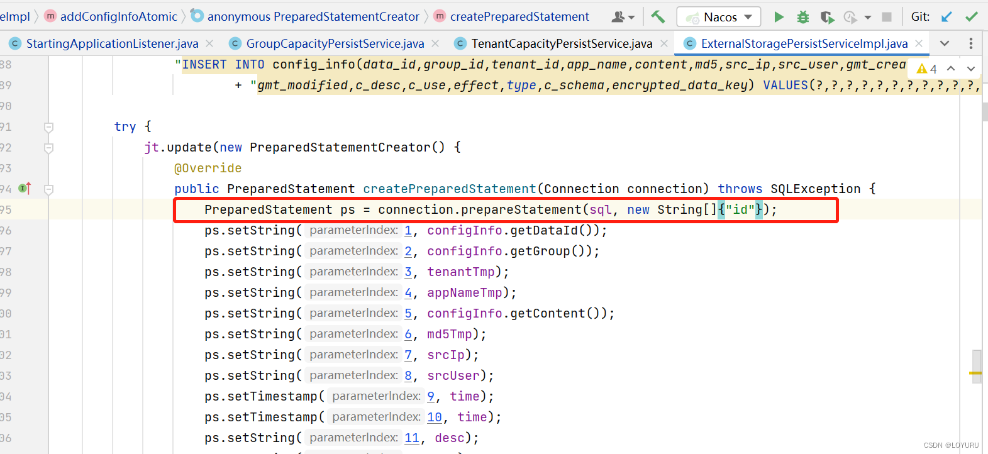Close the GroupCapacityPersistService.java tab
The height and width of the screenshot is (454, 988).
tap(435, 43)
